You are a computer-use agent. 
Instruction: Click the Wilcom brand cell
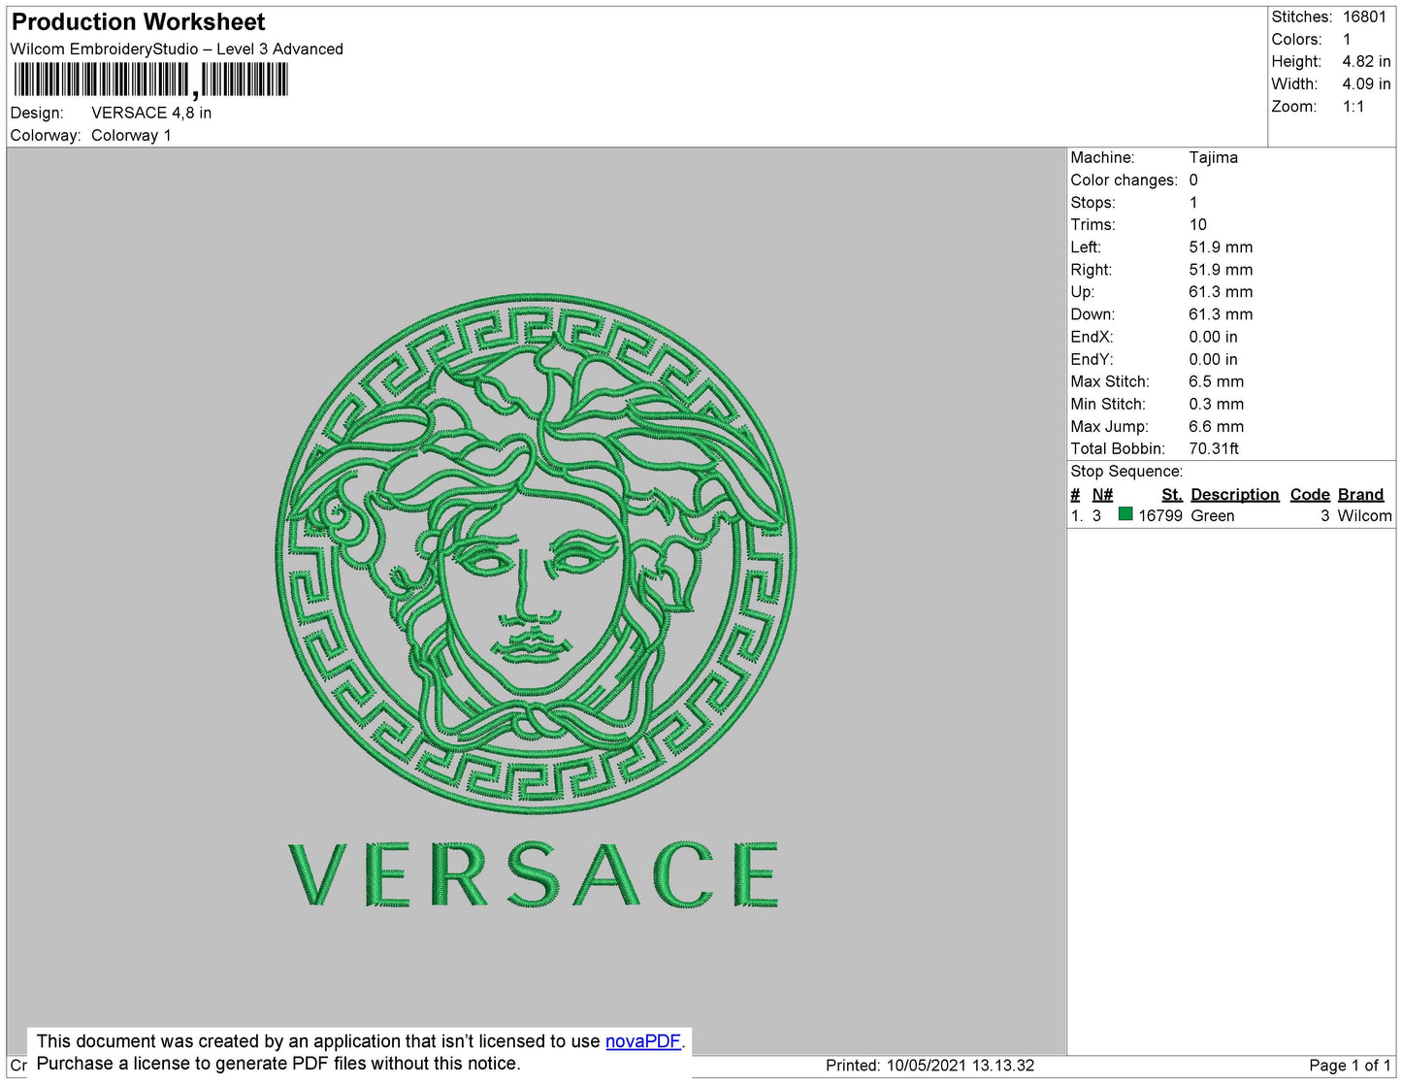click(x=1364, y=515)
